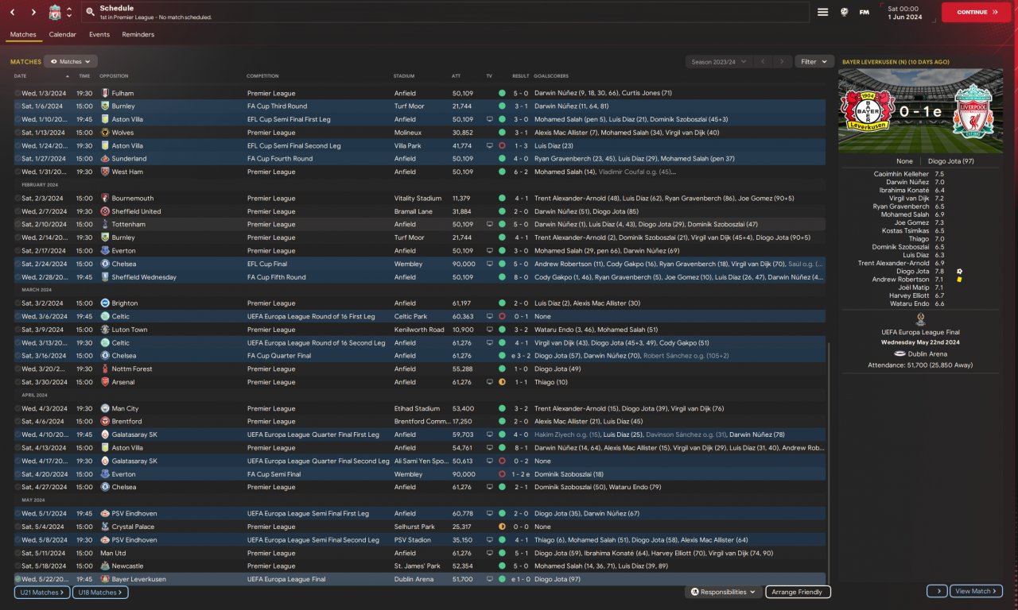The image size is (1018, 610).
Task: Select the Nottm Forest match row
Action: (x=419, y=369)
